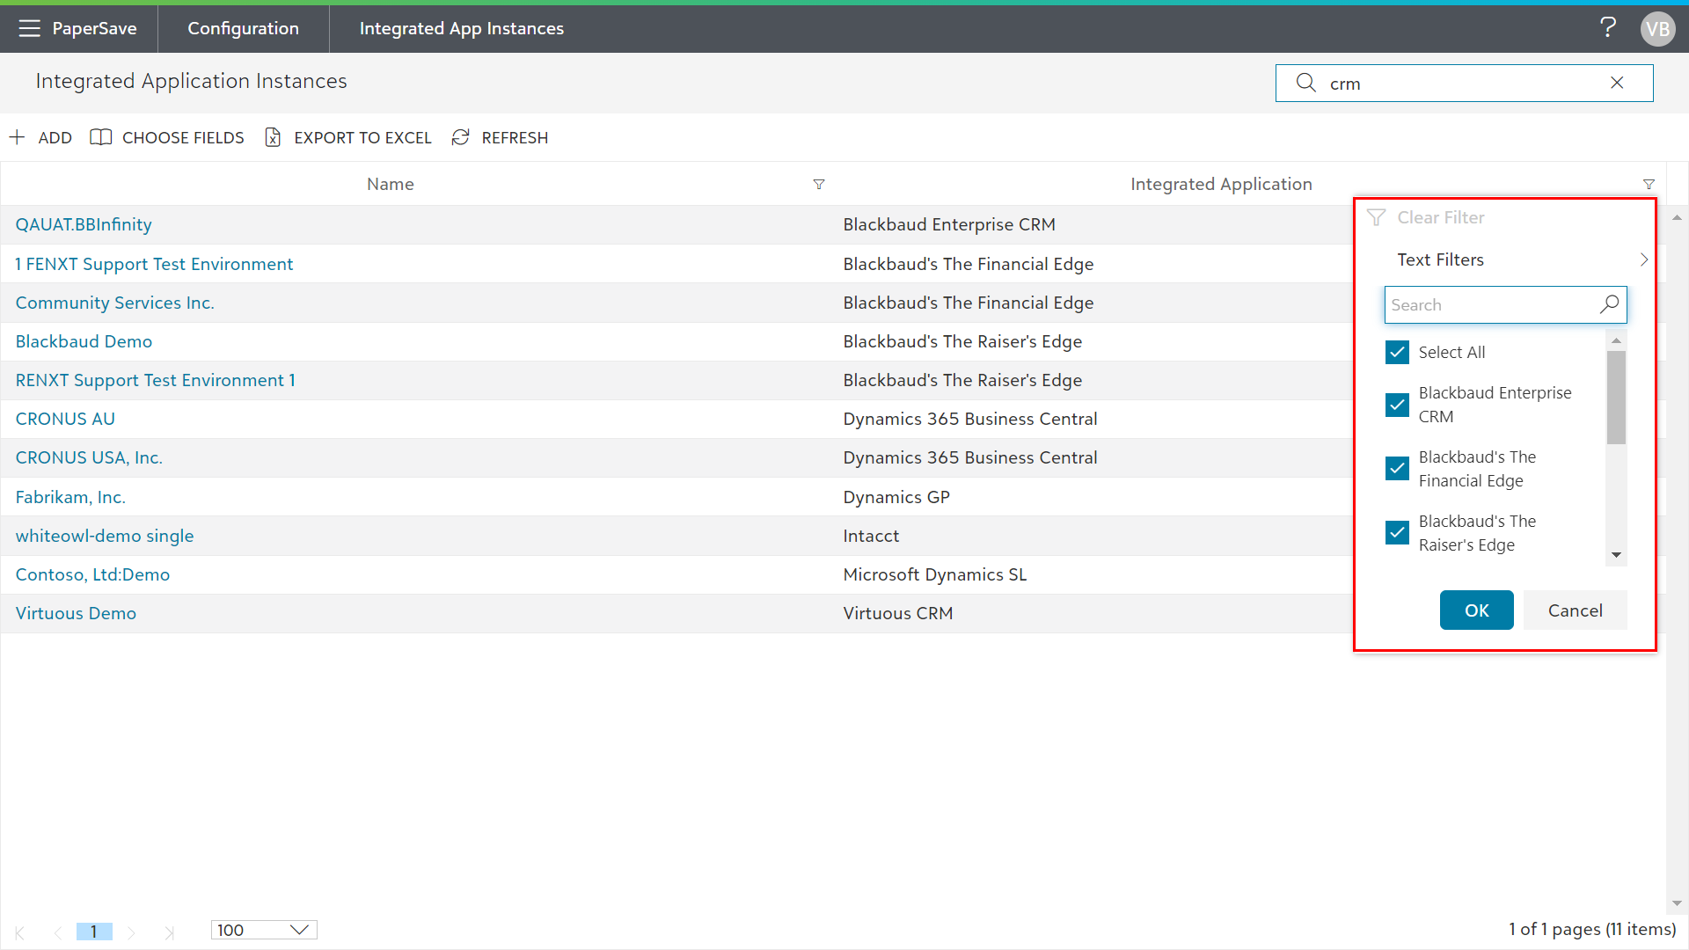Open the PaperSave hamburger menu icon

tap(29, 28)
